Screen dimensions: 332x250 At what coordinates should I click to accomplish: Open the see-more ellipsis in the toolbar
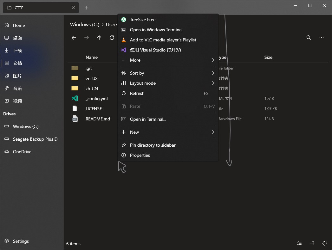[322, 38]
